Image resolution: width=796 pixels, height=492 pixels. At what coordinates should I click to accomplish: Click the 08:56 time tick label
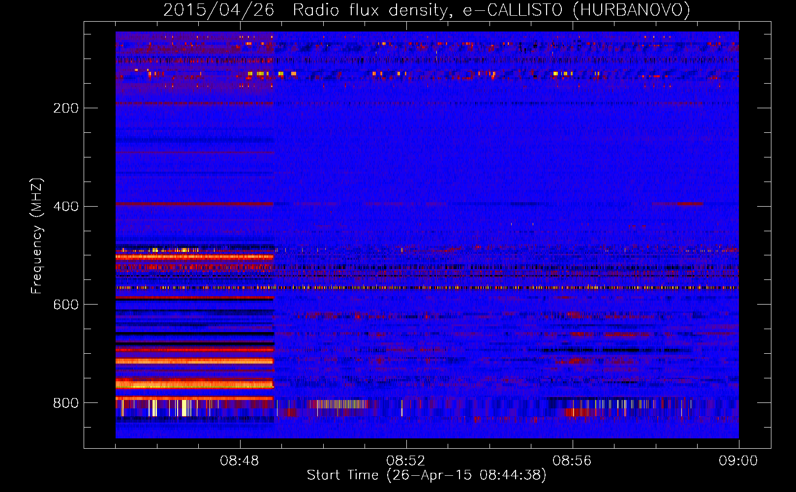(572, 461)
